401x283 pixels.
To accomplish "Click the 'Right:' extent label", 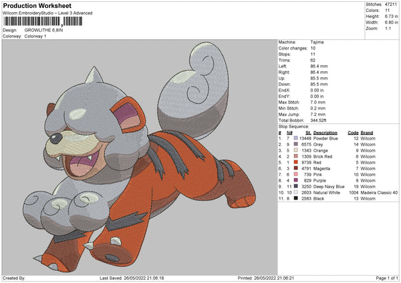I will click(x=284, y=72).
